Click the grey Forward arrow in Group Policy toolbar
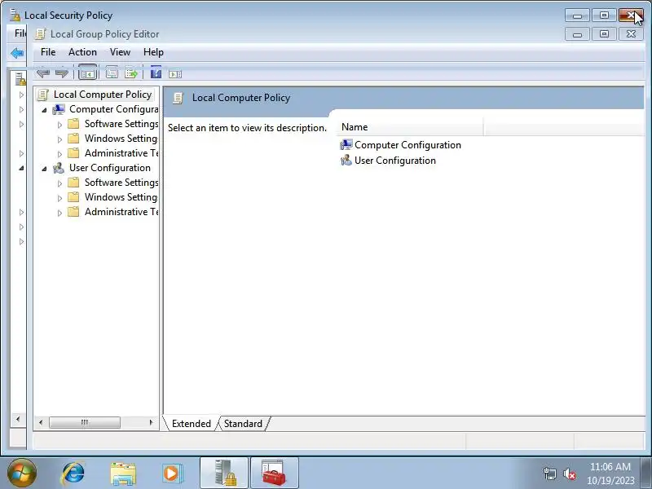 click(62, 73)
